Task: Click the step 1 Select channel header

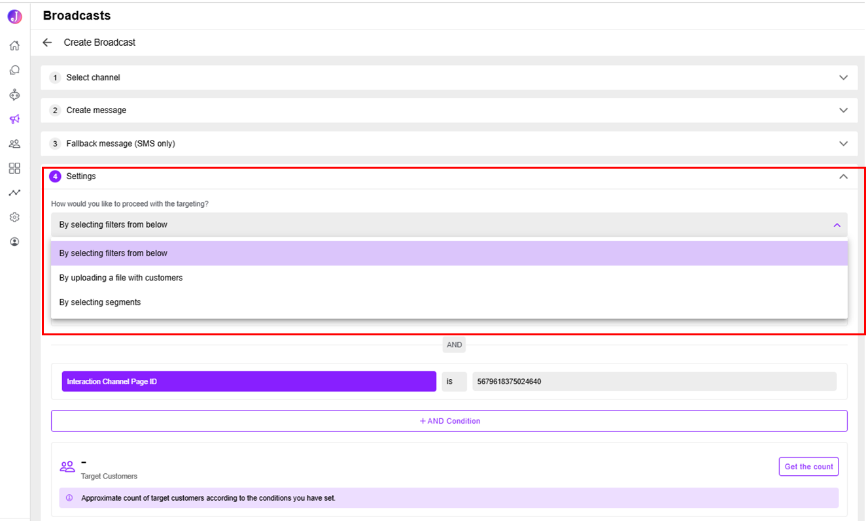Action: click(x=449, y=77)
